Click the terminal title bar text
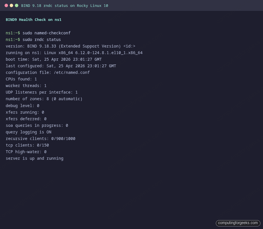 (x=65, y=5)
